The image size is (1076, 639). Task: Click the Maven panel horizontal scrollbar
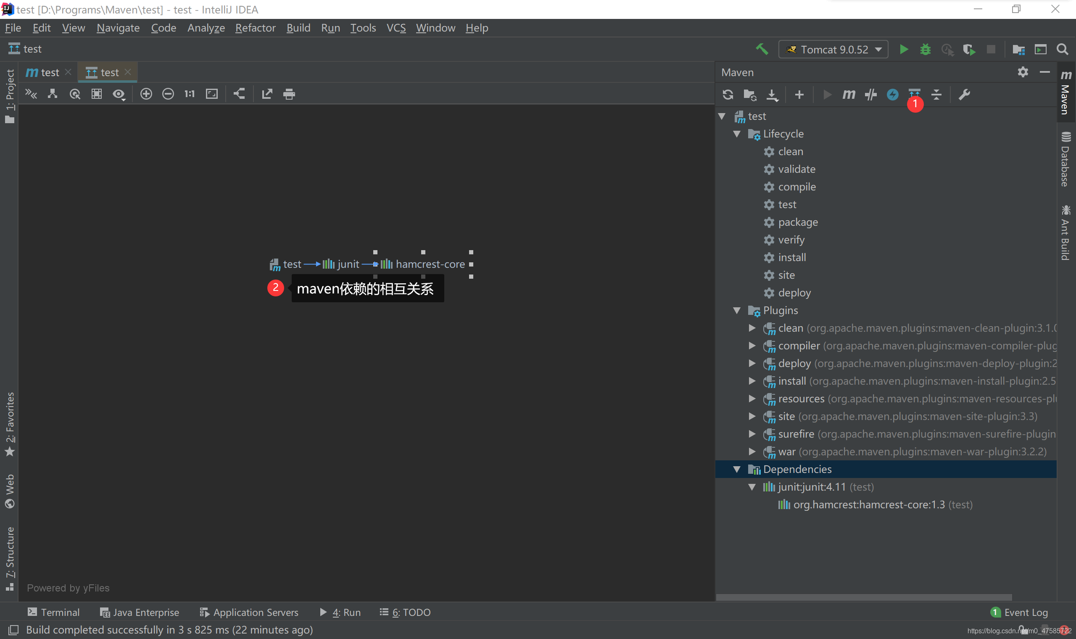coord(864,597)
